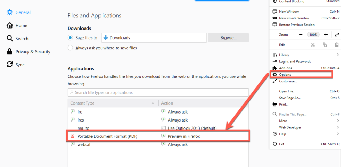The image size is (341, 167).
Task: Click the Add-ons puzzle piece icon
Action: pyautogui.click(x=275, y=68)
